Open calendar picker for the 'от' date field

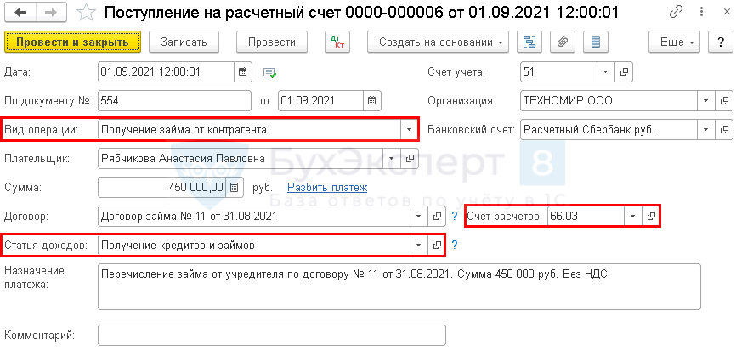(x=371, y=100)
